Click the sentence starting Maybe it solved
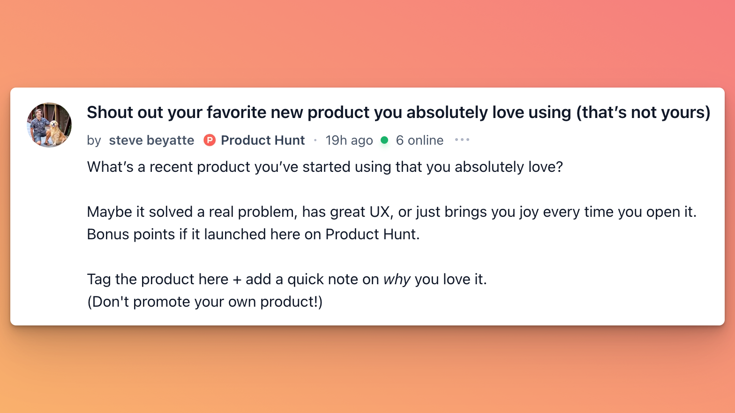Viewport: 735px width, 413px height. 392,212
